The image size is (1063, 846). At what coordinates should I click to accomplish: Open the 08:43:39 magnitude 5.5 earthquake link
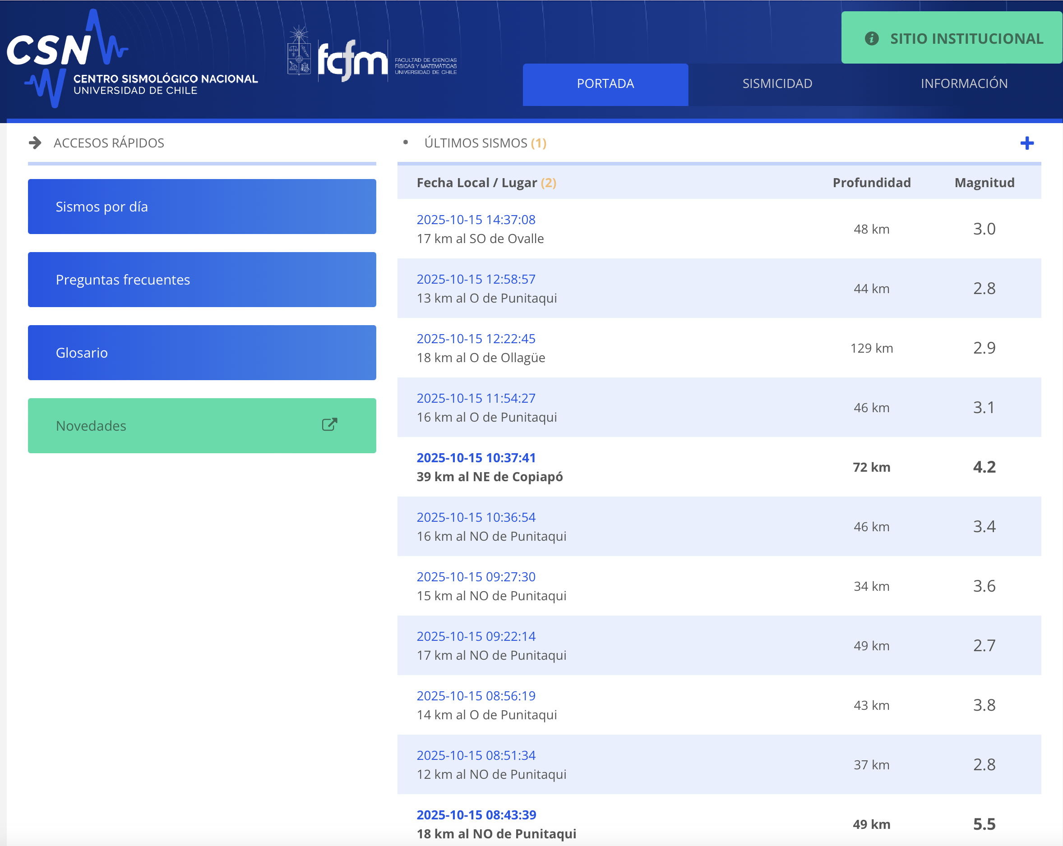click(x=476, y=814)
